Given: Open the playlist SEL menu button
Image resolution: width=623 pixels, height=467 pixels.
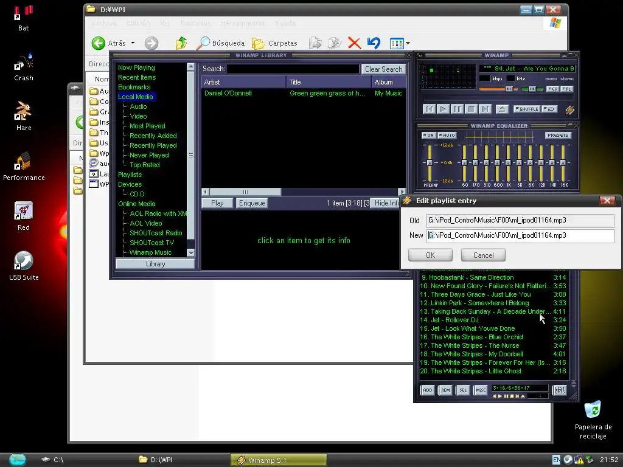Looking at the screenshot, I should pos(463,390).
